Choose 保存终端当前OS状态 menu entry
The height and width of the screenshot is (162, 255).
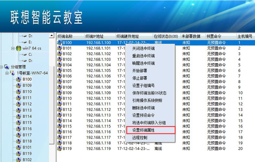pos(151,93)
